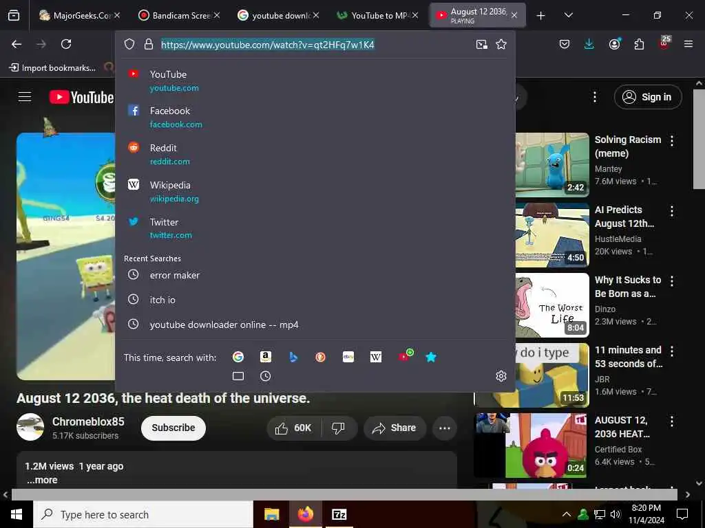Click the Firefox View icon at top-left
This screenshot has width=705, height=528.
coord(14,15)
